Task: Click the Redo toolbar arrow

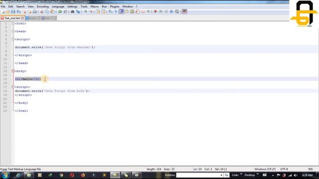Action: click(65, 11)
